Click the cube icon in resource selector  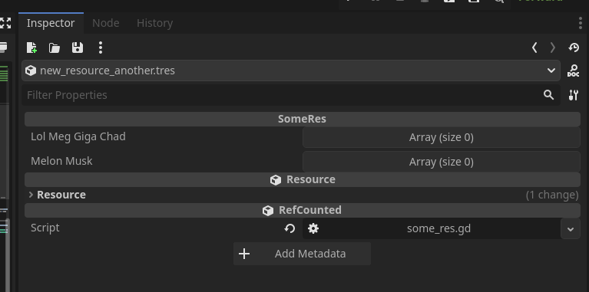click(x=31, y=71)
